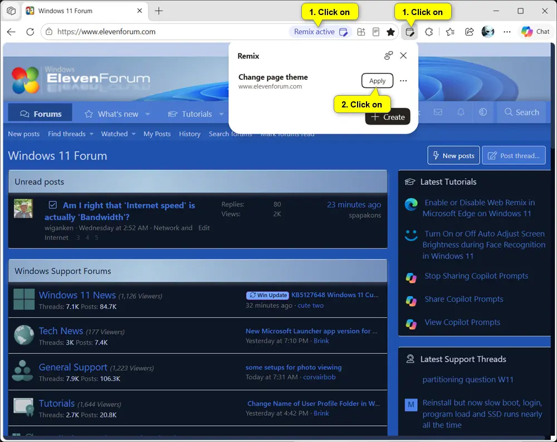Click History sub-nav link
This screenshot has width=557, height=442.
(190, 134)
